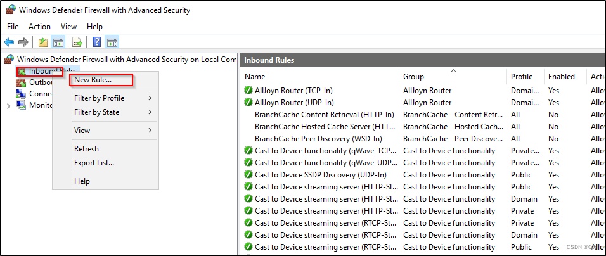Expand the Monitoring tree node arrow
Viewport: 606px width, 256px height.
pyautogui.click(x=9, y=105)
